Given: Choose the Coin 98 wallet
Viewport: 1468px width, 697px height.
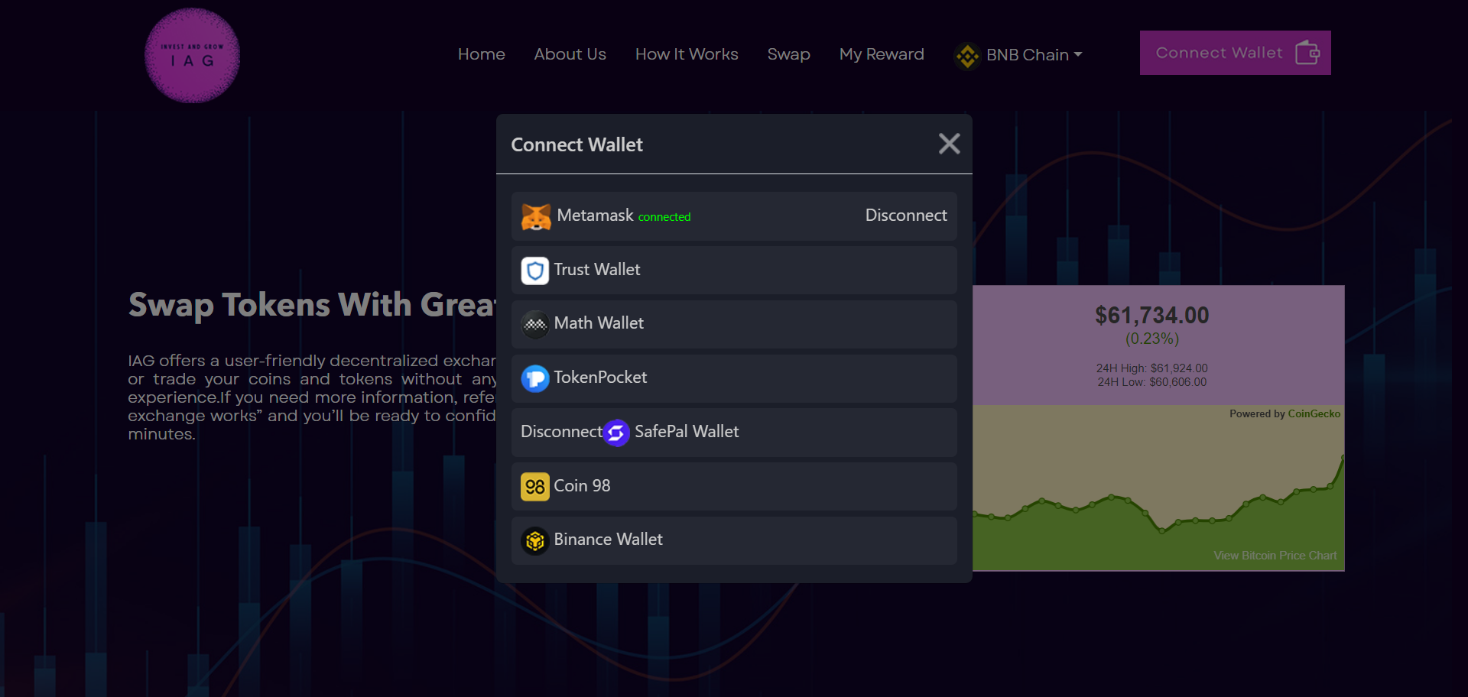Looking at the screenshot, I should (734, 487).
